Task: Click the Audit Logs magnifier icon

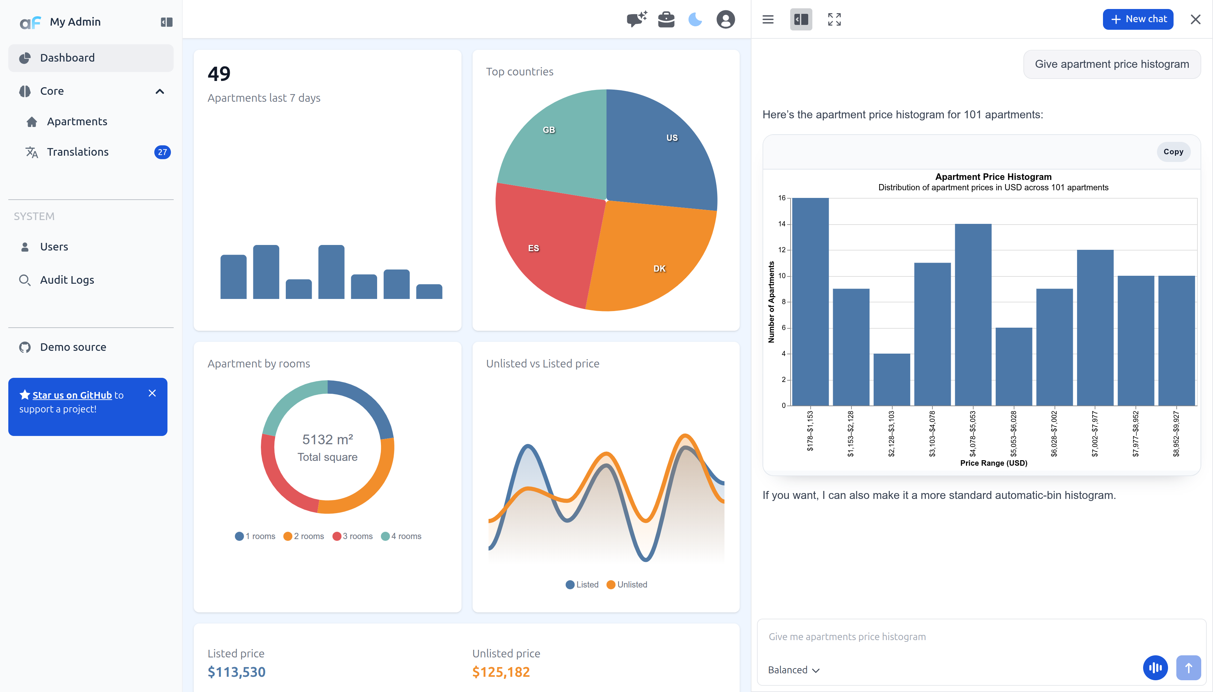Action: pyautogui.click(x=25, y=280)
